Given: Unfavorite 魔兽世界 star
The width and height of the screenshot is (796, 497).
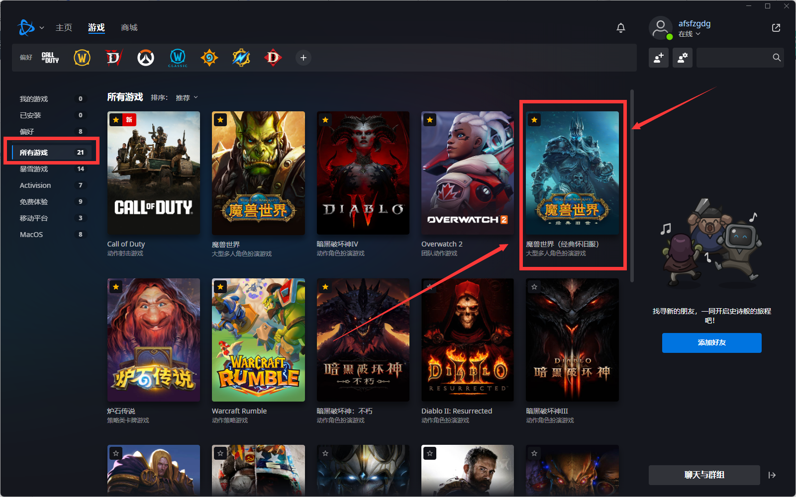Looking at the screenshot, I should point(220,120).
